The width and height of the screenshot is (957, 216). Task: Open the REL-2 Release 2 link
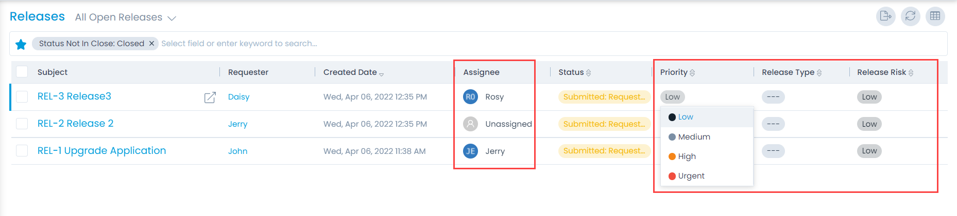[x=75, y=124]
